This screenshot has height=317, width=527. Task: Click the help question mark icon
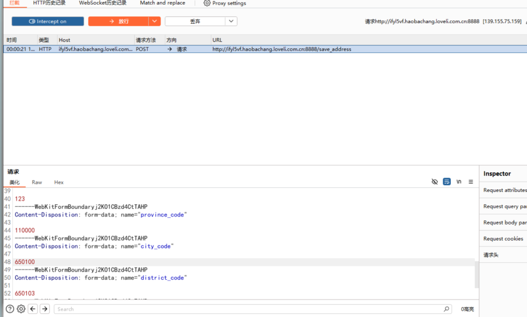pyautogui.click(x=10, y=309)
